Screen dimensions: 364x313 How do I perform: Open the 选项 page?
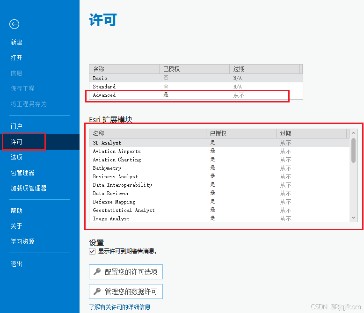(16, 157)
